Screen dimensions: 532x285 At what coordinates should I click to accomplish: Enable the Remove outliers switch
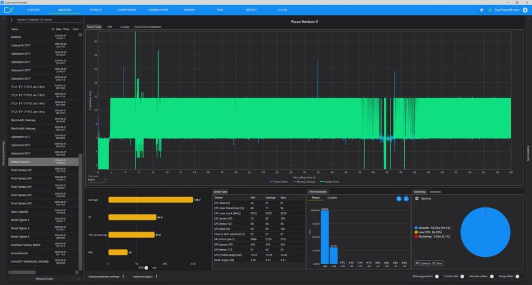[x=491, y=277]
